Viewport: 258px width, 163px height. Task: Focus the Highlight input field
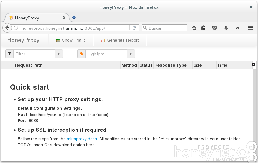point(106,54)
